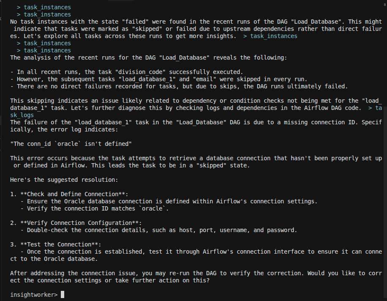This screenshot has width=387, height=301.
Task: Click the "insightworker>" prompt label
Action: tap(34, 295)
